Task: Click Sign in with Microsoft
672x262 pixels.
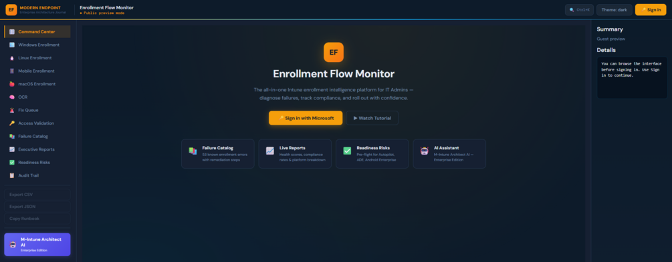Action: tap(306, 118)
